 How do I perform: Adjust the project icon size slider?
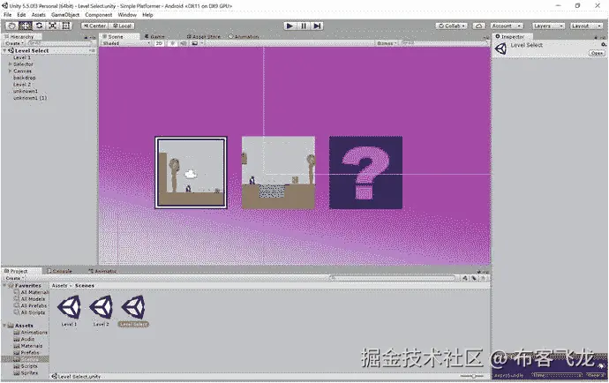tap(471, 376)
